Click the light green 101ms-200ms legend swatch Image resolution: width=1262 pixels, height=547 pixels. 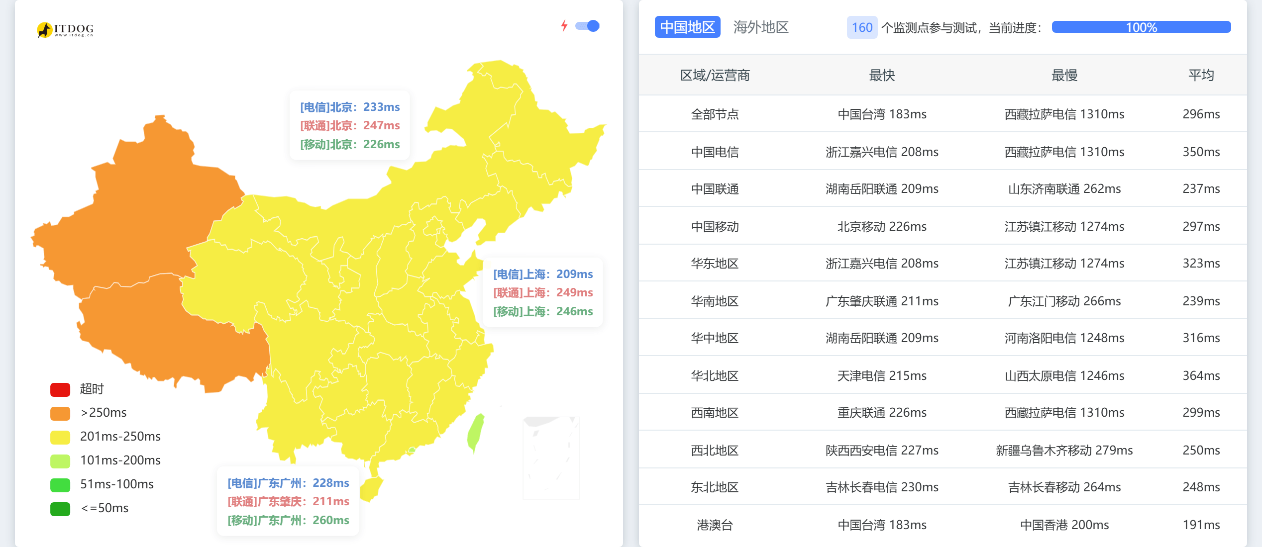coord(60,461)
